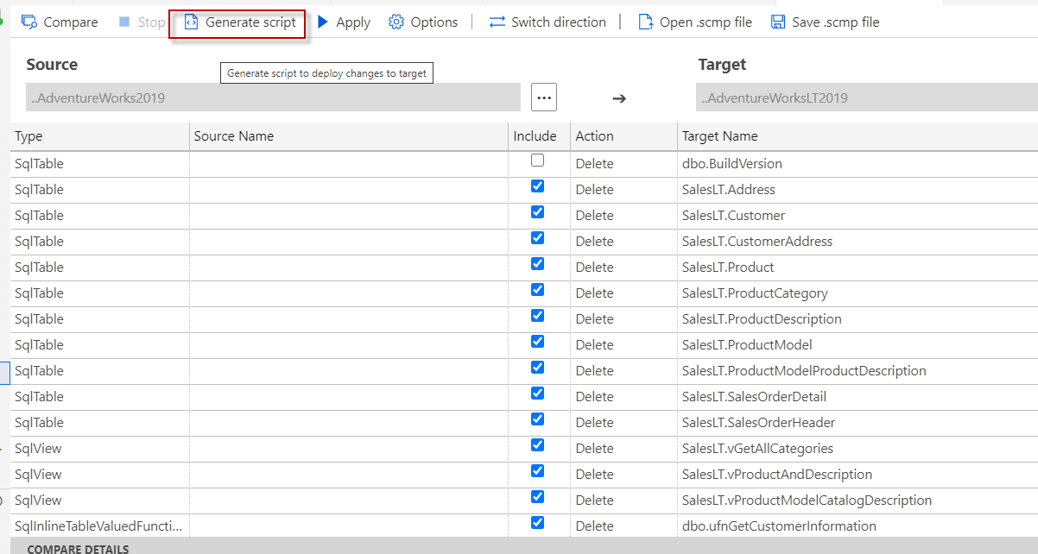
Task: Enable the Include checkbox for dbo.BuildVersion
Action: click(538, 161)
